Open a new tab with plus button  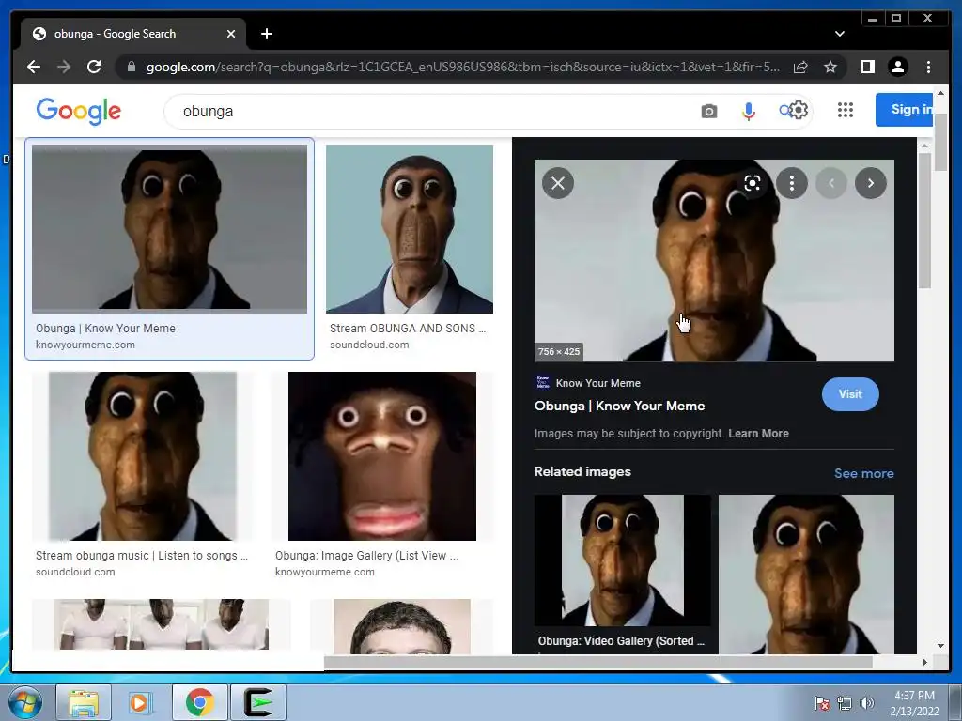tap(267, 34)
